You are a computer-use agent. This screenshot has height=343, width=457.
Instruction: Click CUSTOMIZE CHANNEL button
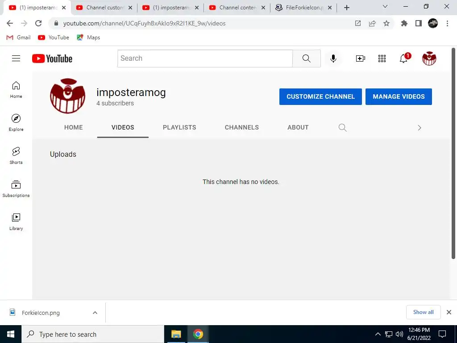(320, 96)
